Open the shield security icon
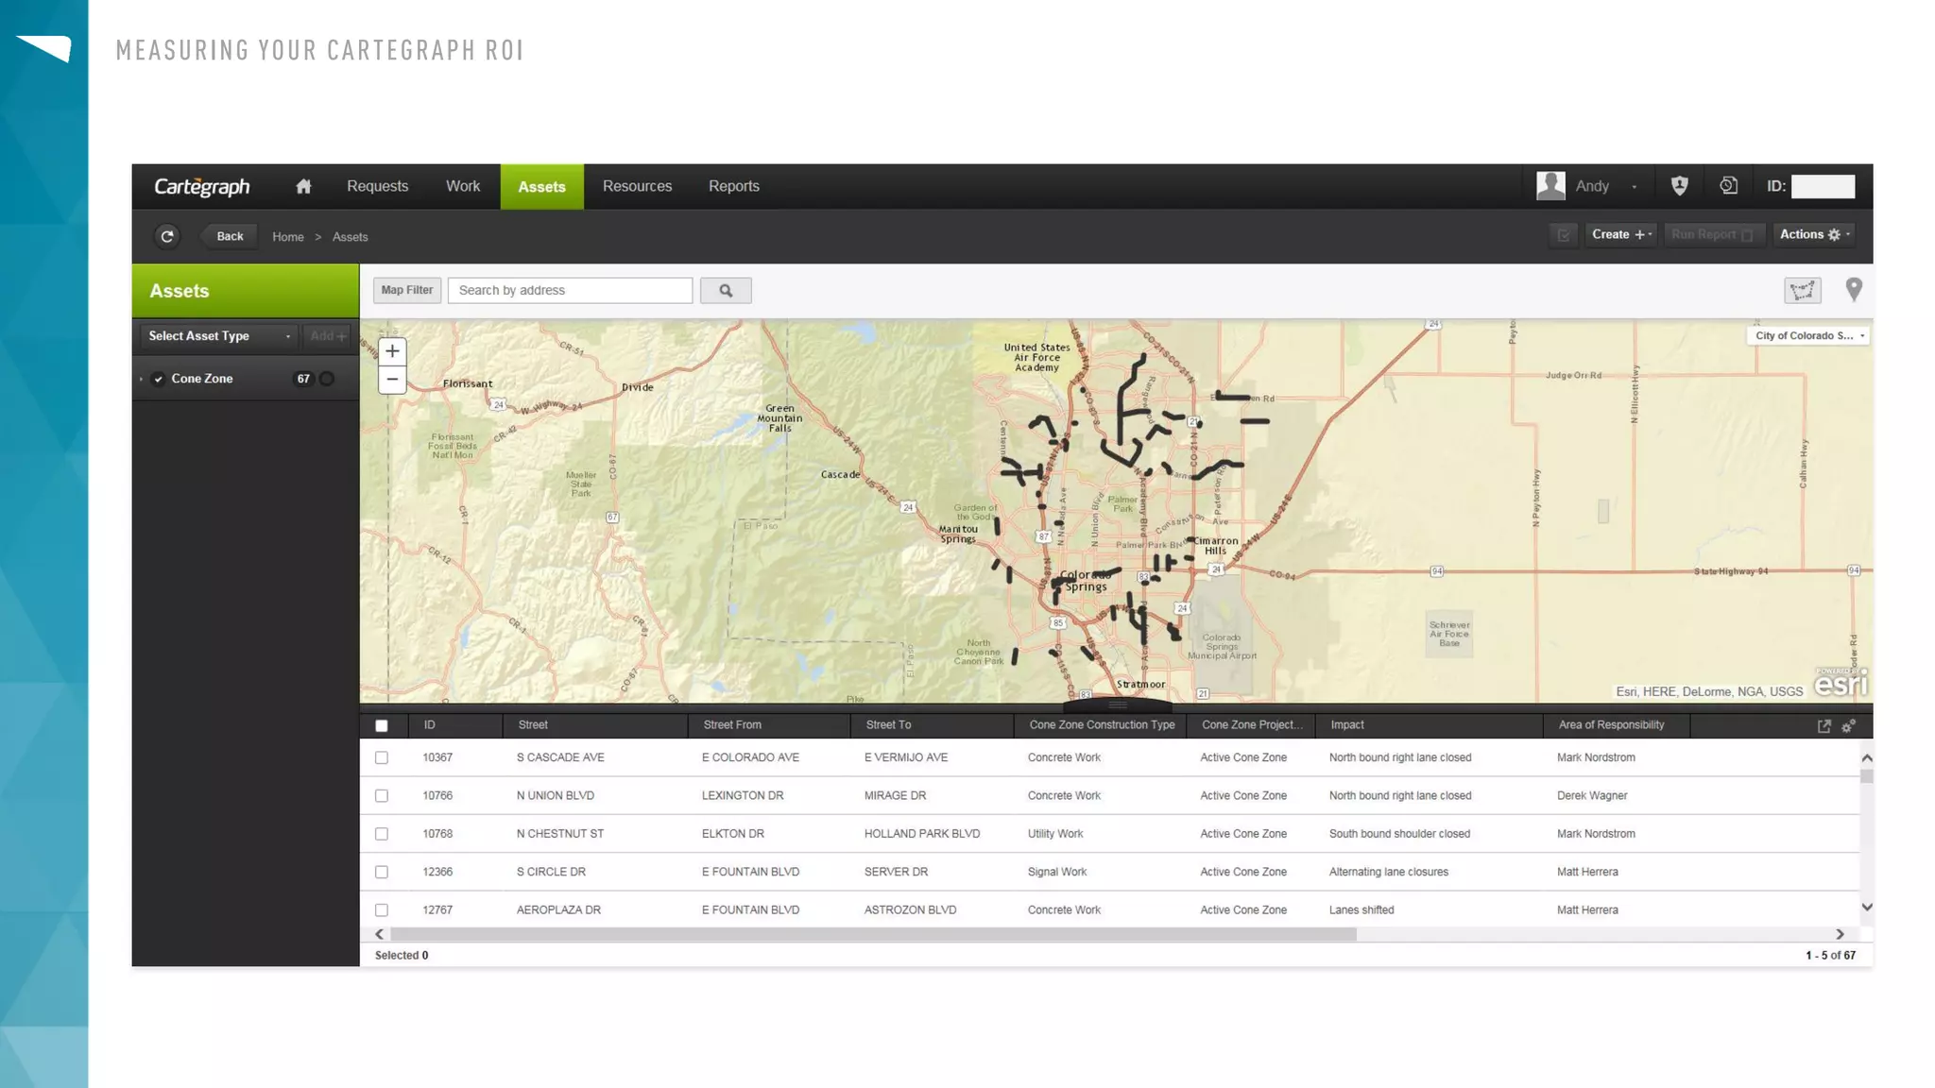 (1679, 186)
